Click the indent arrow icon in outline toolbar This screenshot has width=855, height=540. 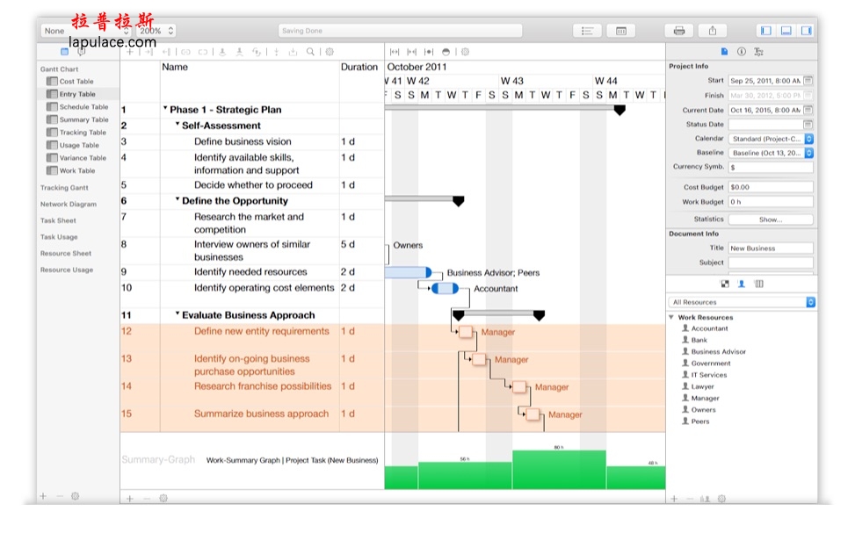click(x=149, y=52)
